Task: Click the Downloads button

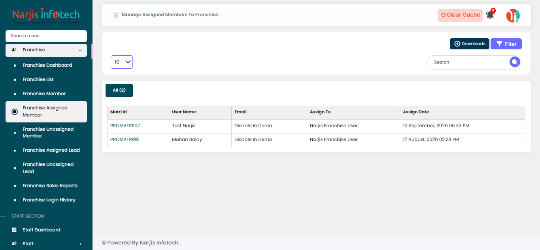Action: point(470,44)
